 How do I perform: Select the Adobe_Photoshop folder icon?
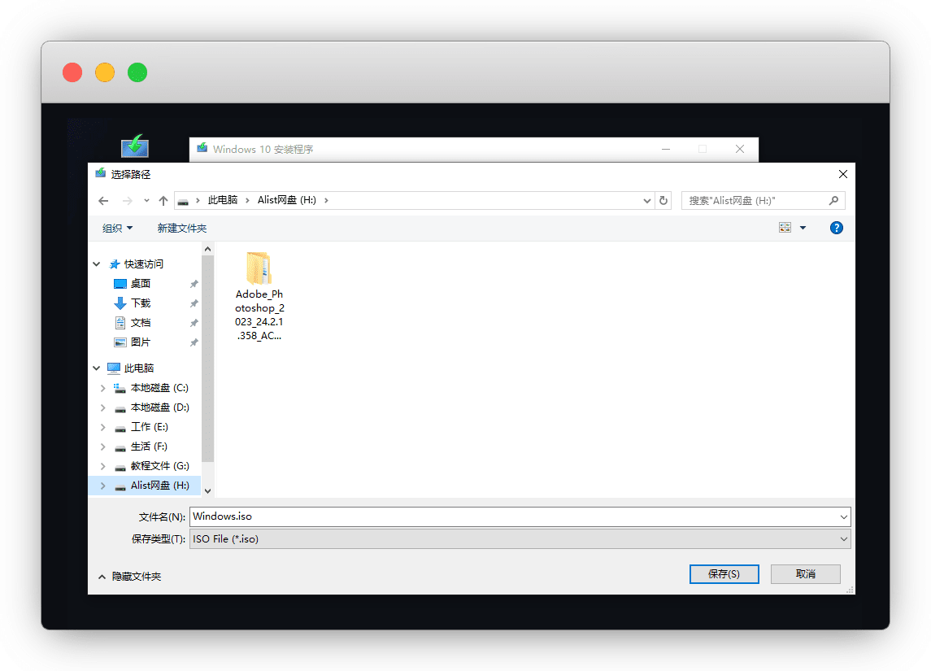259,268
